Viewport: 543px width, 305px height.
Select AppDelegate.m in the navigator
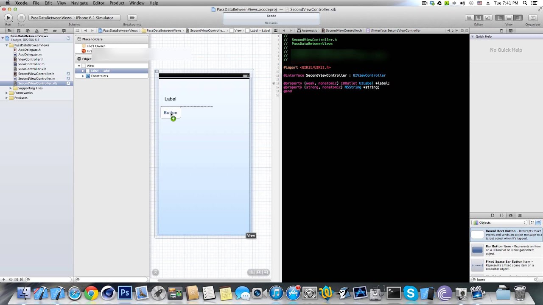point(30,55)
